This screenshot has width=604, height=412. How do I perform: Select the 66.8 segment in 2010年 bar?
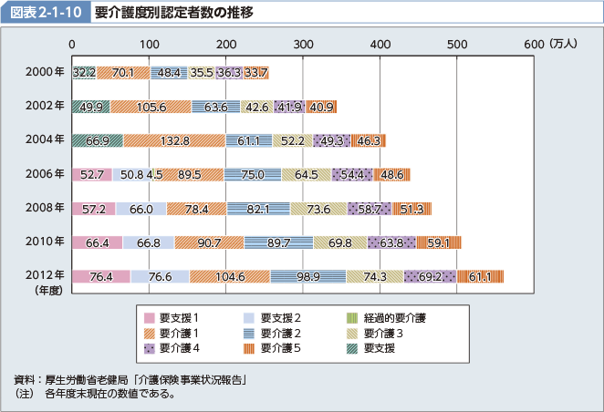148,242
